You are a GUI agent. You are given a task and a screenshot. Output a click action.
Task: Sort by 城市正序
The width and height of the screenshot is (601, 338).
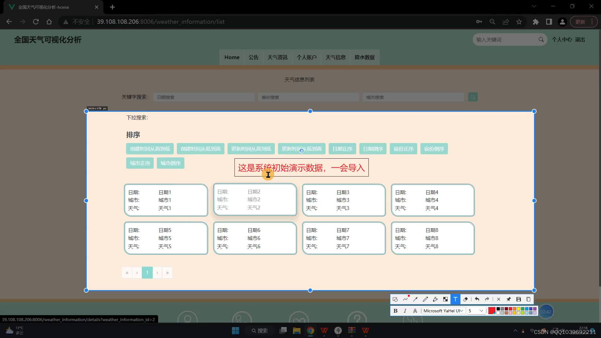pos(140,163)
